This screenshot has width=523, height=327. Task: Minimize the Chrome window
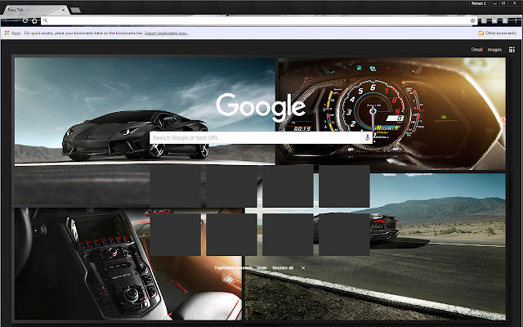tap(495, 3)
